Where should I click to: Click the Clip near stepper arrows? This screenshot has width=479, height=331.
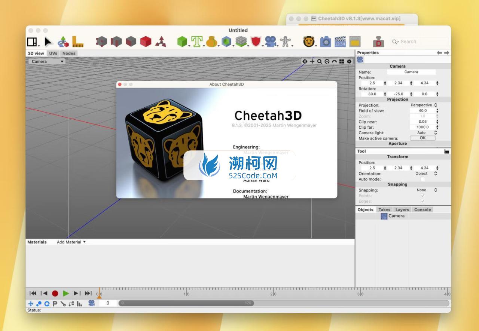coord(437,122)
